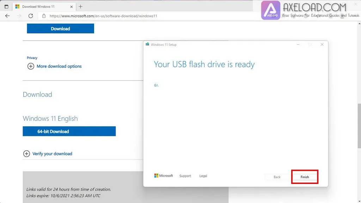Open the Legal link in Setup dialog
361x203 pixels.
203,176
